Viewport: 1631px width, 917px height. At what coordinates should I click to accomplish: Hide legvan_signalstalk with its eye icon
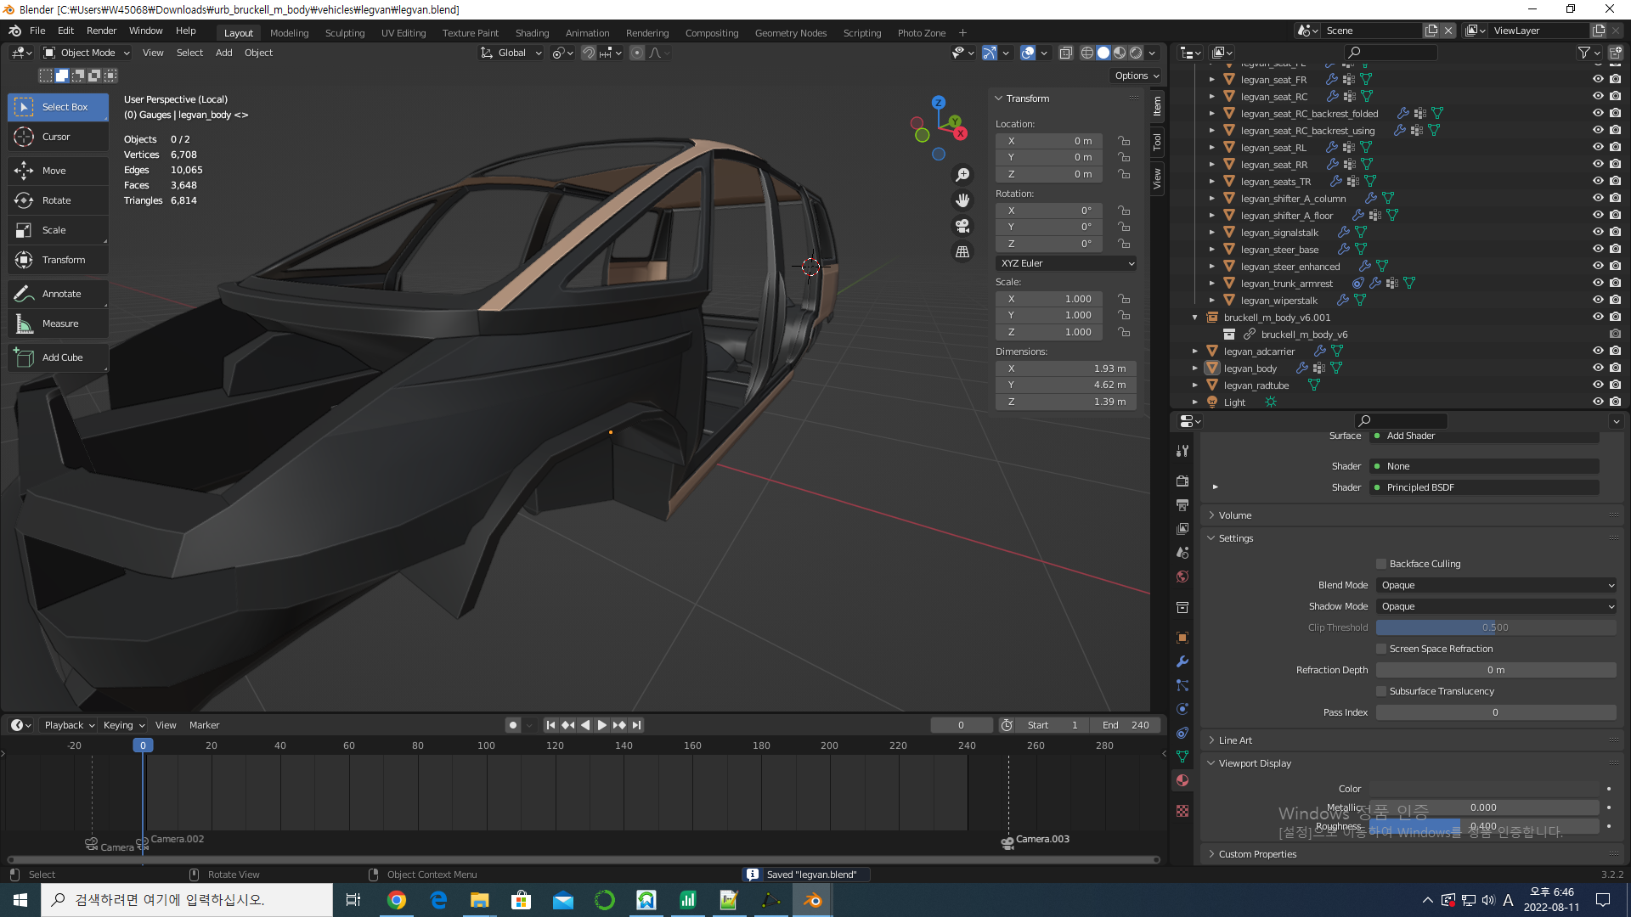[1597, 232]
